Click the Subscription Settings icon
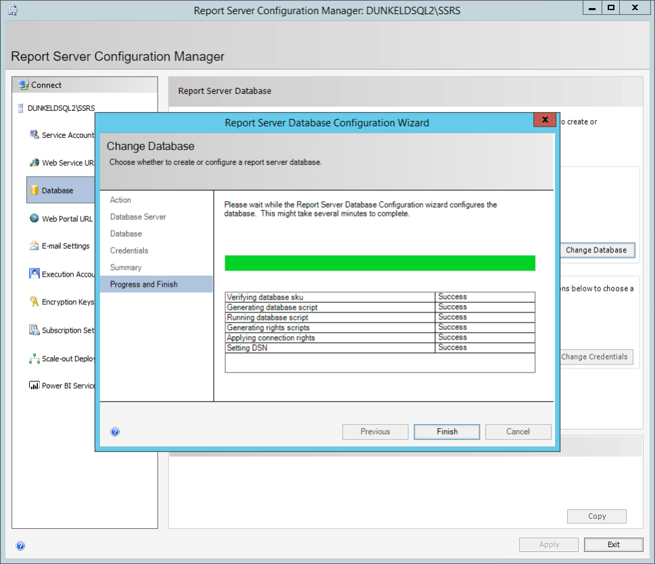Viewport: 655px width, 564px height. 34,330
